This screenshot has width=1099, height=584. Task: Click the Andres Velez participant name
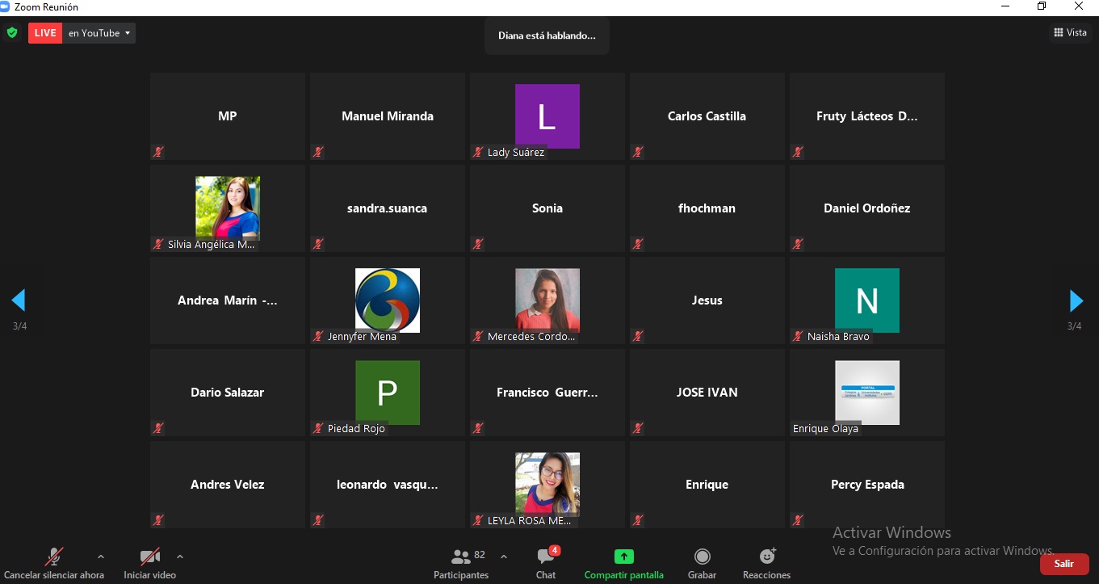(x=228, y=485)
